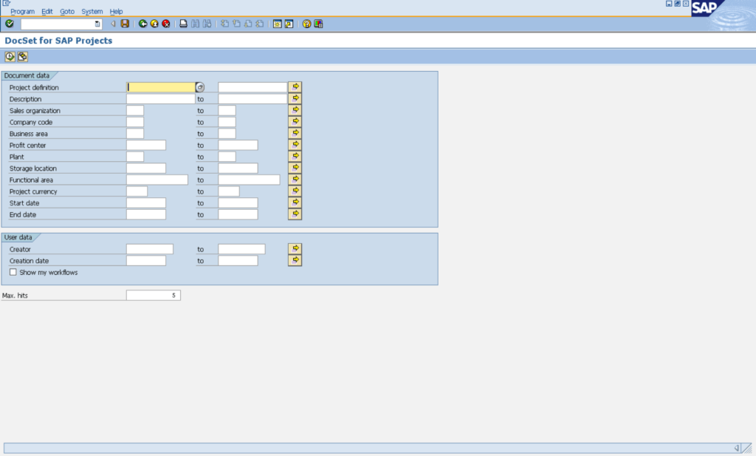
Task: Open Help with the question mark icon
Action: click(x=306, y=24)
